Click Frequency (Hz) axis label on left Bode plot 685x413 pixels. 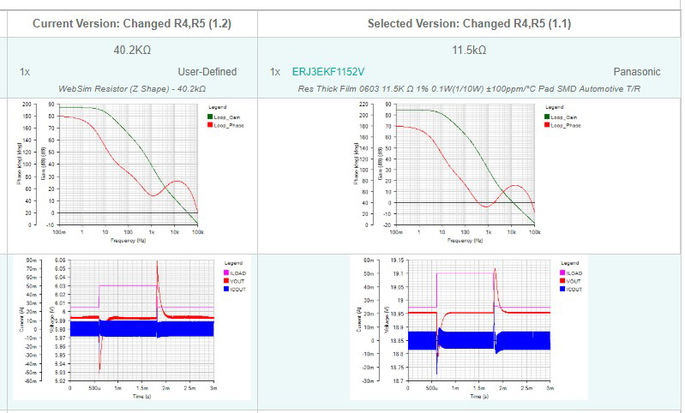point(128,241)
